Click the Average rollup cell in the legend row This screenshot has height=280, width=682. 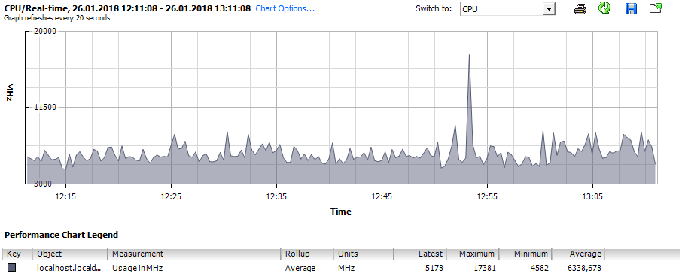click(x=300, y=268)
